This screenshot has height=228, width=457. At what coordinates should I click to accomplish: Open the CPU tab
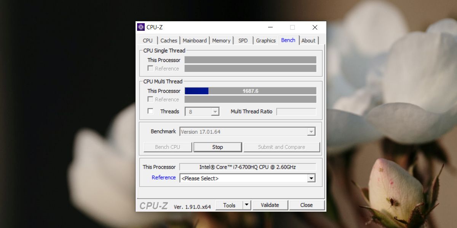click(x=148, y=41)
